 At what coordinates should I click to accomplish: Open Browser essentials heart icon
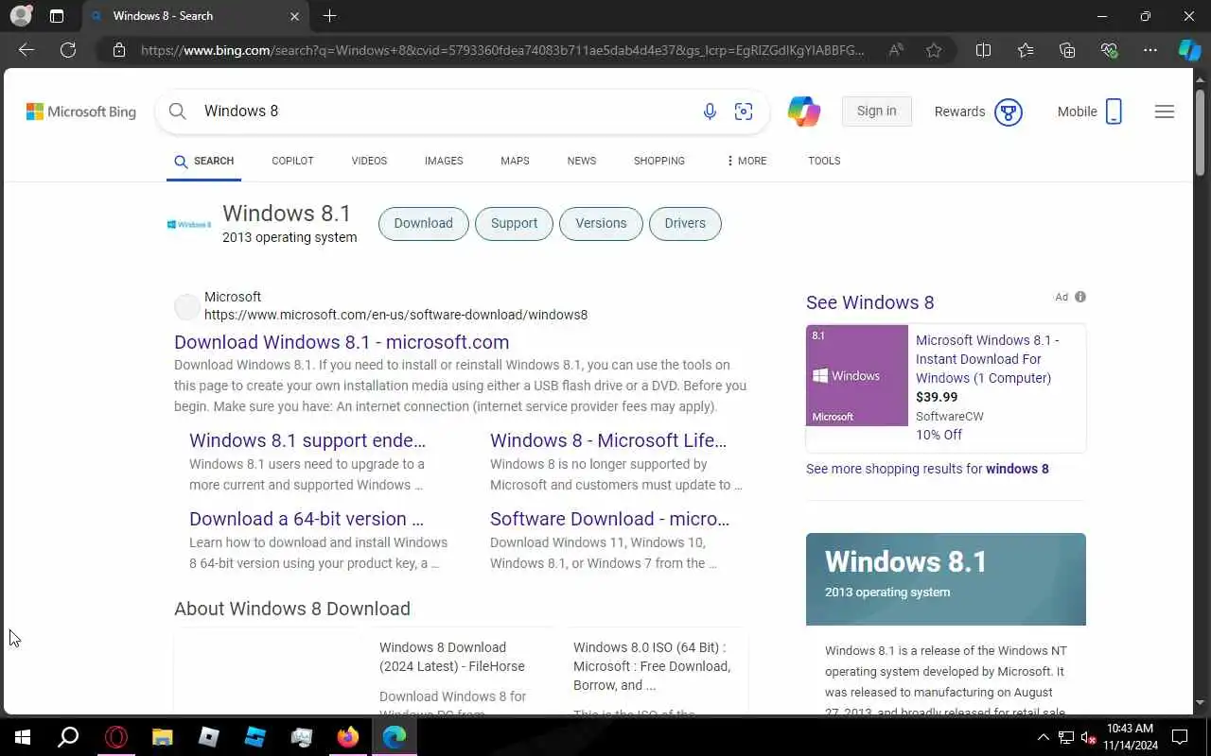coord(1109,50)
